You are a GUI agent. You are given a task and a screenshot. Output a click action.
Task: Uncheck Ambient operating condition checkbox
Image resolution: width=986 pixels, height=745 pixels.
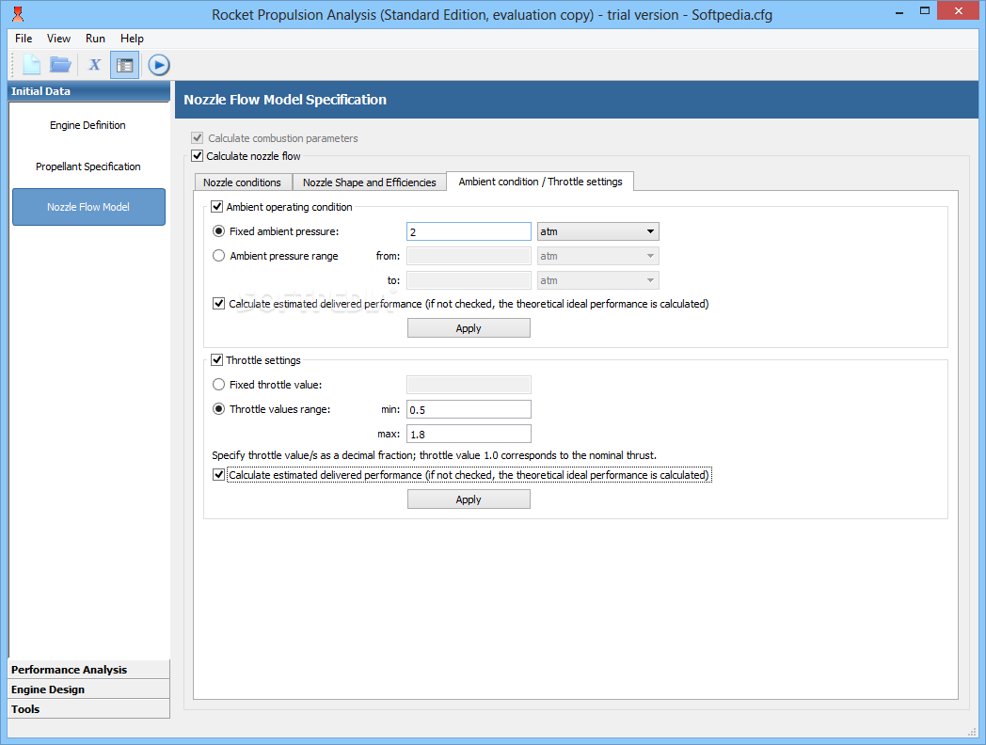point(217,206)
